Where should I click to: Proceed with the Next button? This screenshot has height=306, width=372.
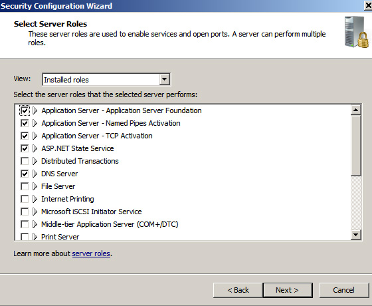point(288,290)
